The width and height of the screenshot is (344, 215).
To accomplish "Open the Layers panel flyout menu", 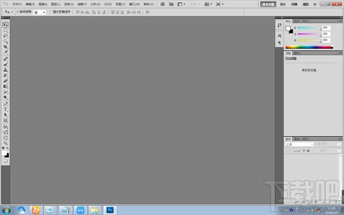I will pyautogui.click(x=340, y=139).
